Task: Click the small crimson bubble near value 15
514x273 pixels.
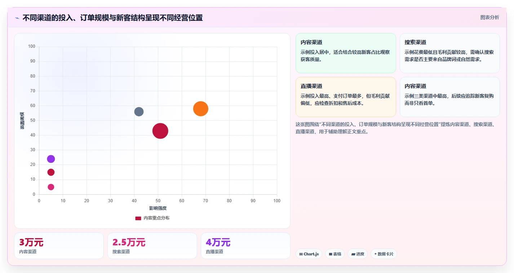Action: tap(51, 172)
